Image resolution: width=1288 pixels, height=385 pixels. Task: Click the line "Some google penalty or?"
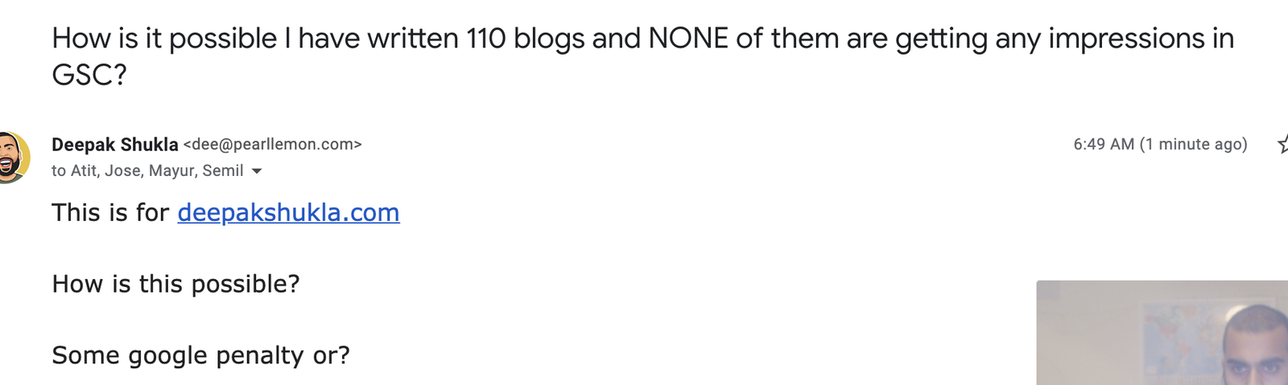[200, 355]
